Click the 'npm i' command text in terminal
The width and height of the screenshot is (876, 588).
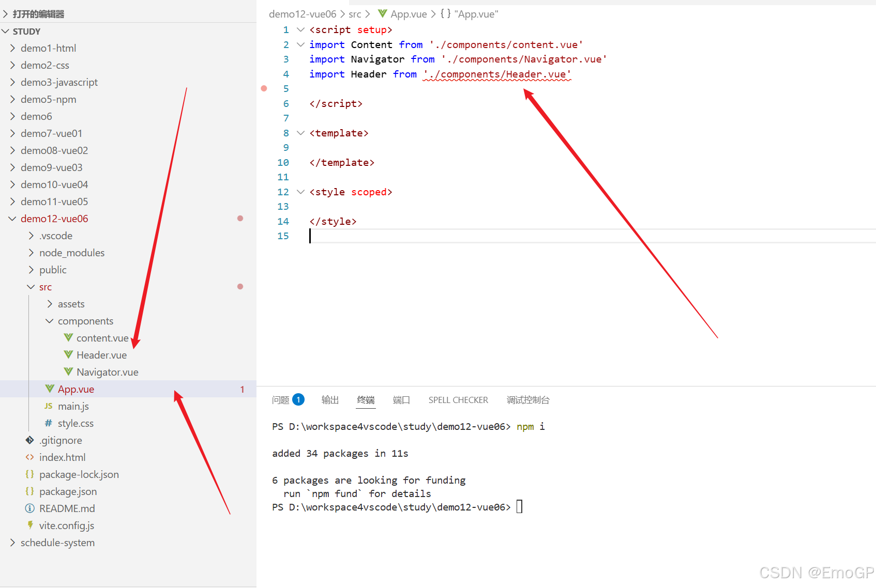point(531,427)
